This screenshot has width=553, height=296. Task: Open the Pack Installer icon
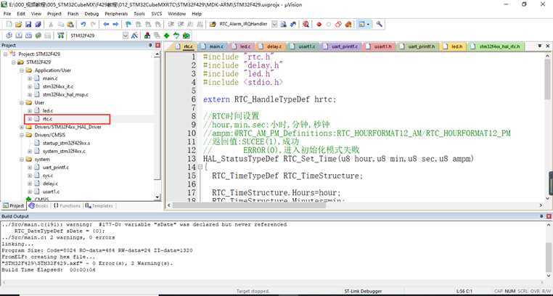pos(186,36)
